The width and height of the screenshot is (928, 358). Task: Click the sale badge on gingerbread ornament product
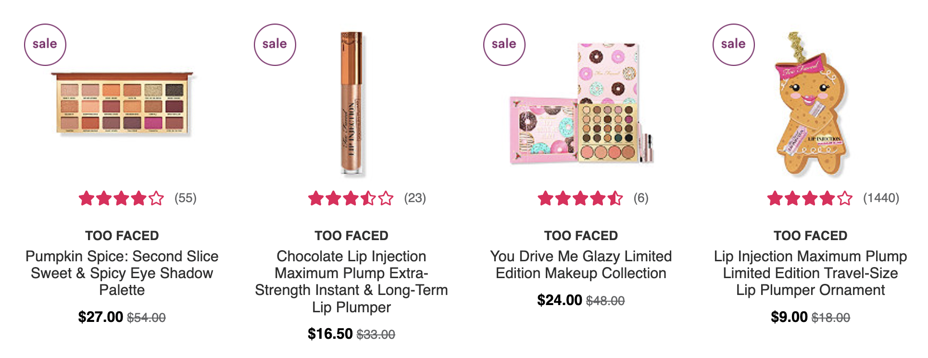pyautogui.click(x=733, y=44)
